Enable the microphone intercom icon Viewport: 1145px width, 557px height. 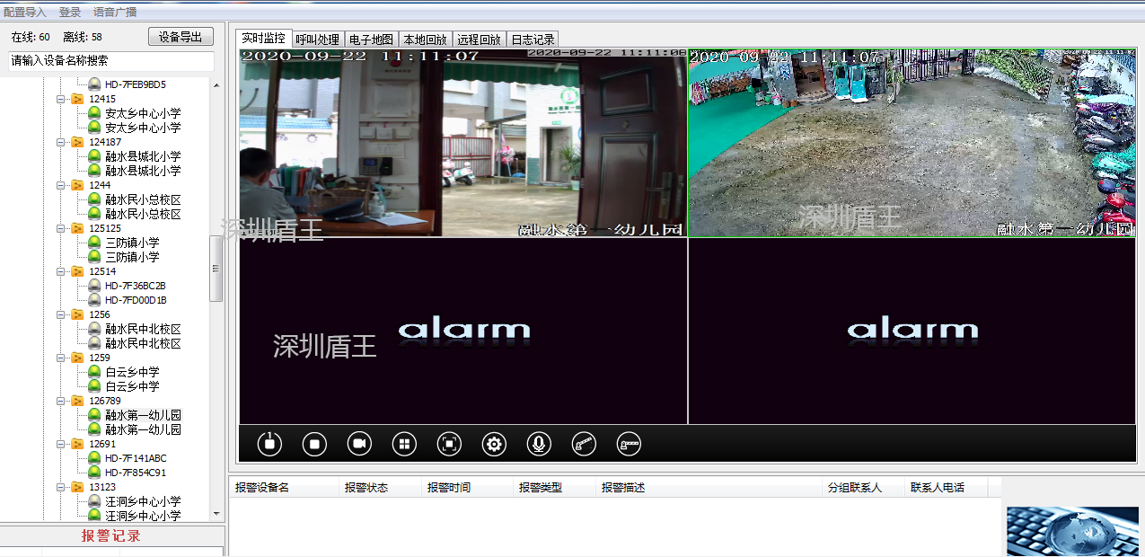(x=538, y=443)
